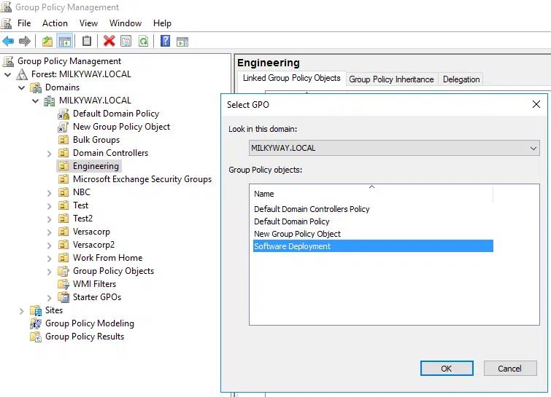Confirm the Select GPO dialog with OK

coord(447,369)
